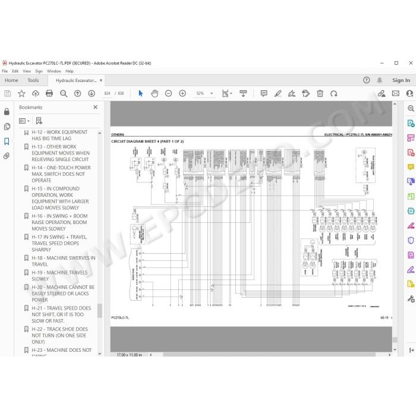
Task: Select the Highlight text pen
Action: click(x=278, y=93)
